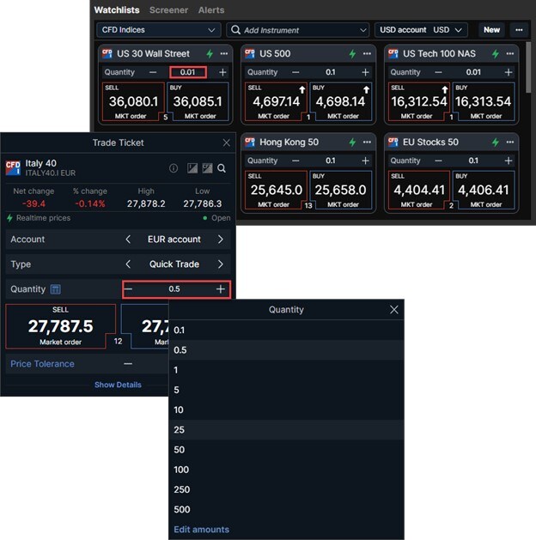Choose quantity 1 in the list
Screen dimensions: 536x540
286,370
